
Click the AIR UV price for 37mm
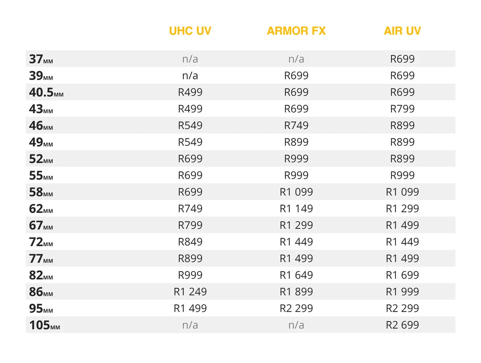402,59
